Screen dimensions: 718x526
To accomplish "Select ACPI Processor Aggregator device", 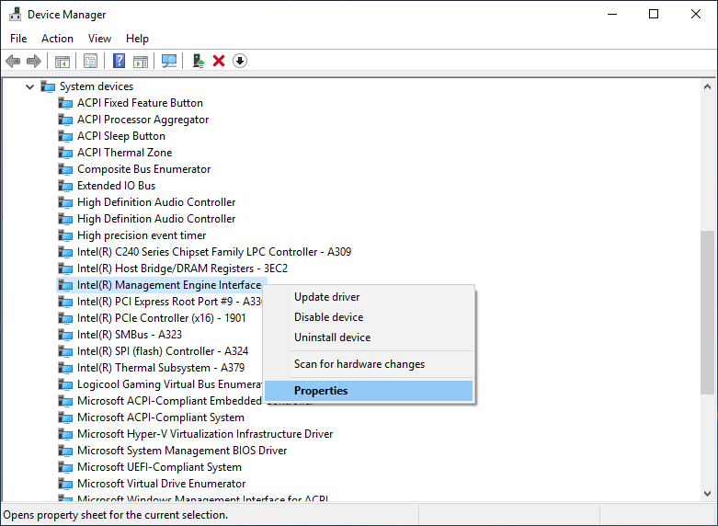I will coord(142,120).
